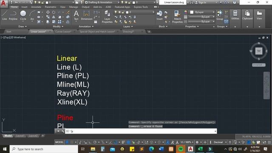Toggle transparency display in status bar

pos(128,142)
